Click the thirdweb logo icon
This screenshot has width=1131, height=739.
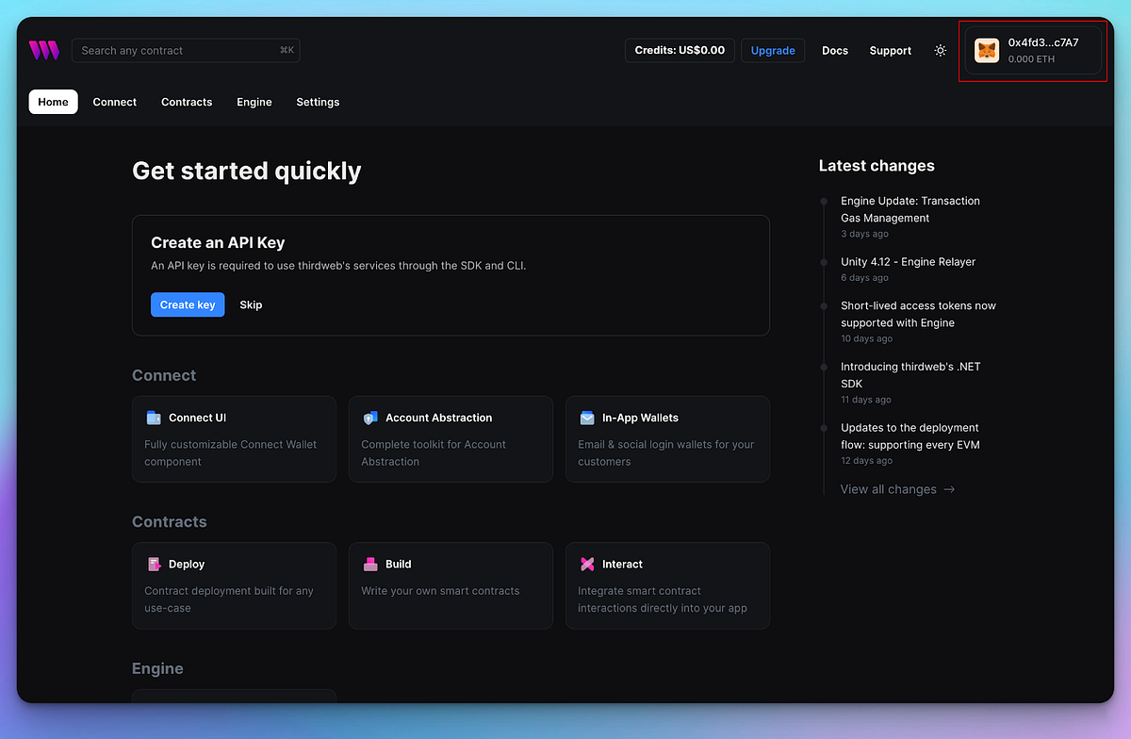tap(44, 51)
